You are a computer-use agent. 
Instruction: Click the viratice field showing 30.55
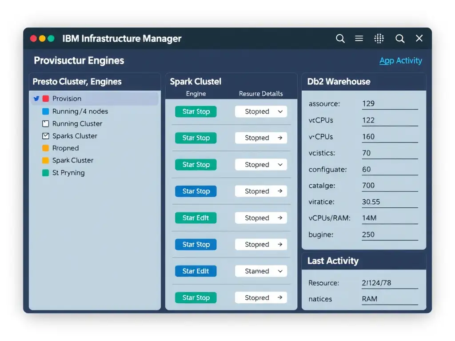[x=390, y=202]
